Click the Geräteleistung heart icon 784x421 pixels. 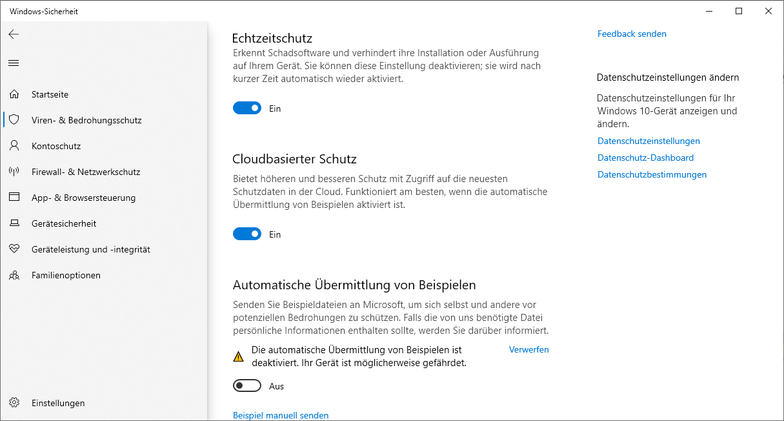[14, 249]
